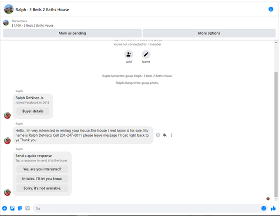
Task: Send quick response Sorry, it's not available.
Action: pos(42,188)
